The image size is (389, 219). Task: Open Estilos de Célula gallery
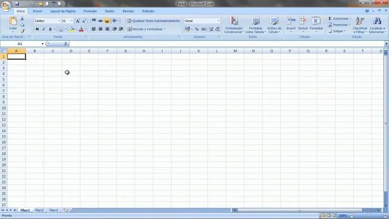(x=274, y=25)
